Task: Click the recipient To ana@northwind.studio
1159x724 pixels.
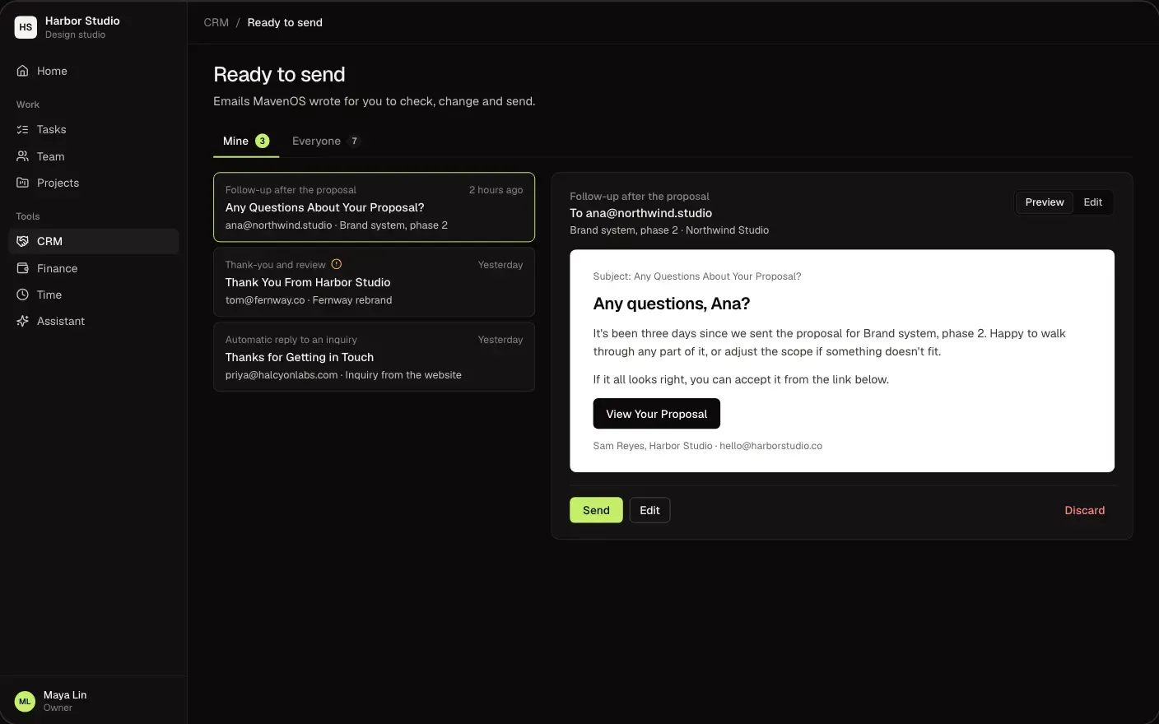Action: (x=640, y=213)
